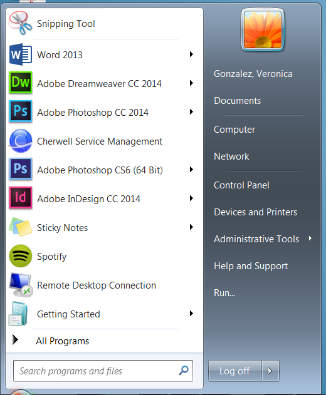Expand Adobe InDesign CC 2014 jump list arrow
Viewport: 326px width, 395px height.
pyautogui.click(x=191, y=198)
